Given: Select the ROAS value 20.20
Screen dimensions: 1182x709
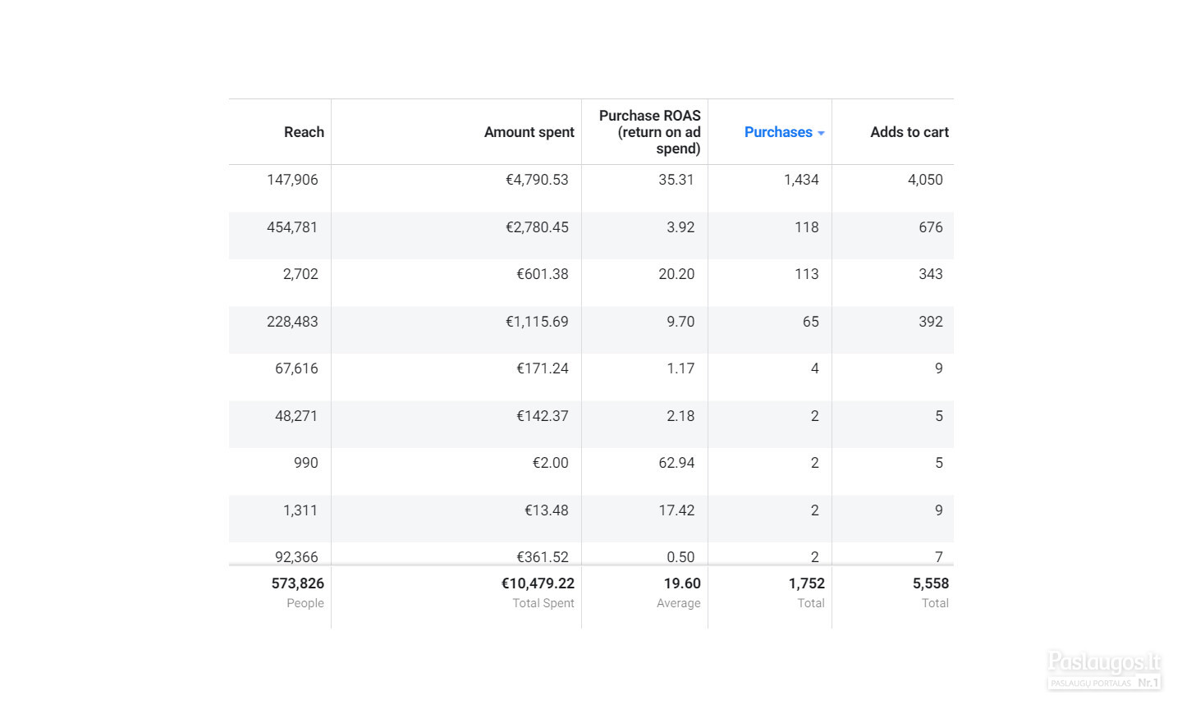Looking at the screenshot, I should (x=676, y=274).
